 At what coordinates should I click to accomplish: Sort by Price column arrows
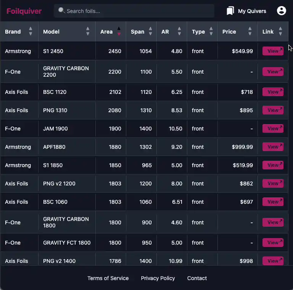click(250, 32)
